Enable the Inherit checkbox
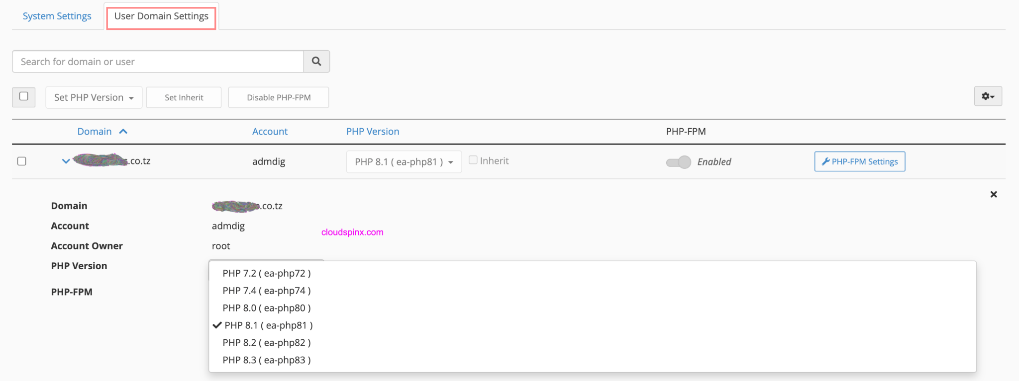Viewport: 1019px width, 381px height. [473, 160]
